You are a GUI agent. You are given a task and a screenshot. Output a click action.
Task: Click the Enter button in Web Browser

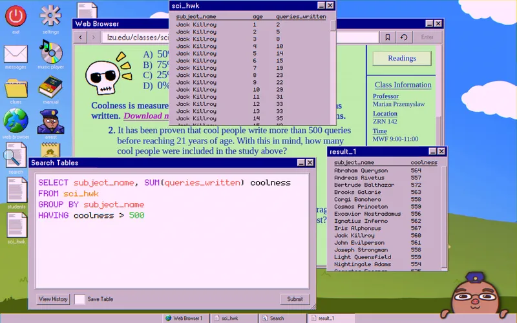click(x=427, y=37)
